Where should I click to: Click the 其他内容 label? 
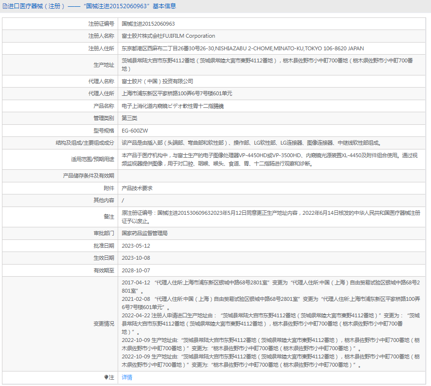tap(104, 200)
